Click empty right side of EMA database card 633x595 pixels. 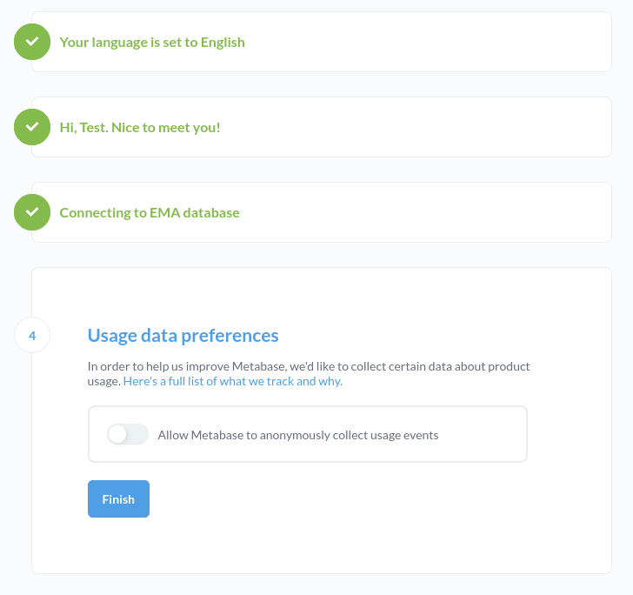[x=444, y=212]
